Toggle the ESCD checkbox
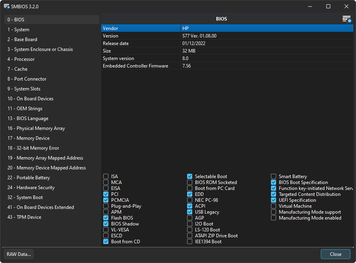 [106, 236]
